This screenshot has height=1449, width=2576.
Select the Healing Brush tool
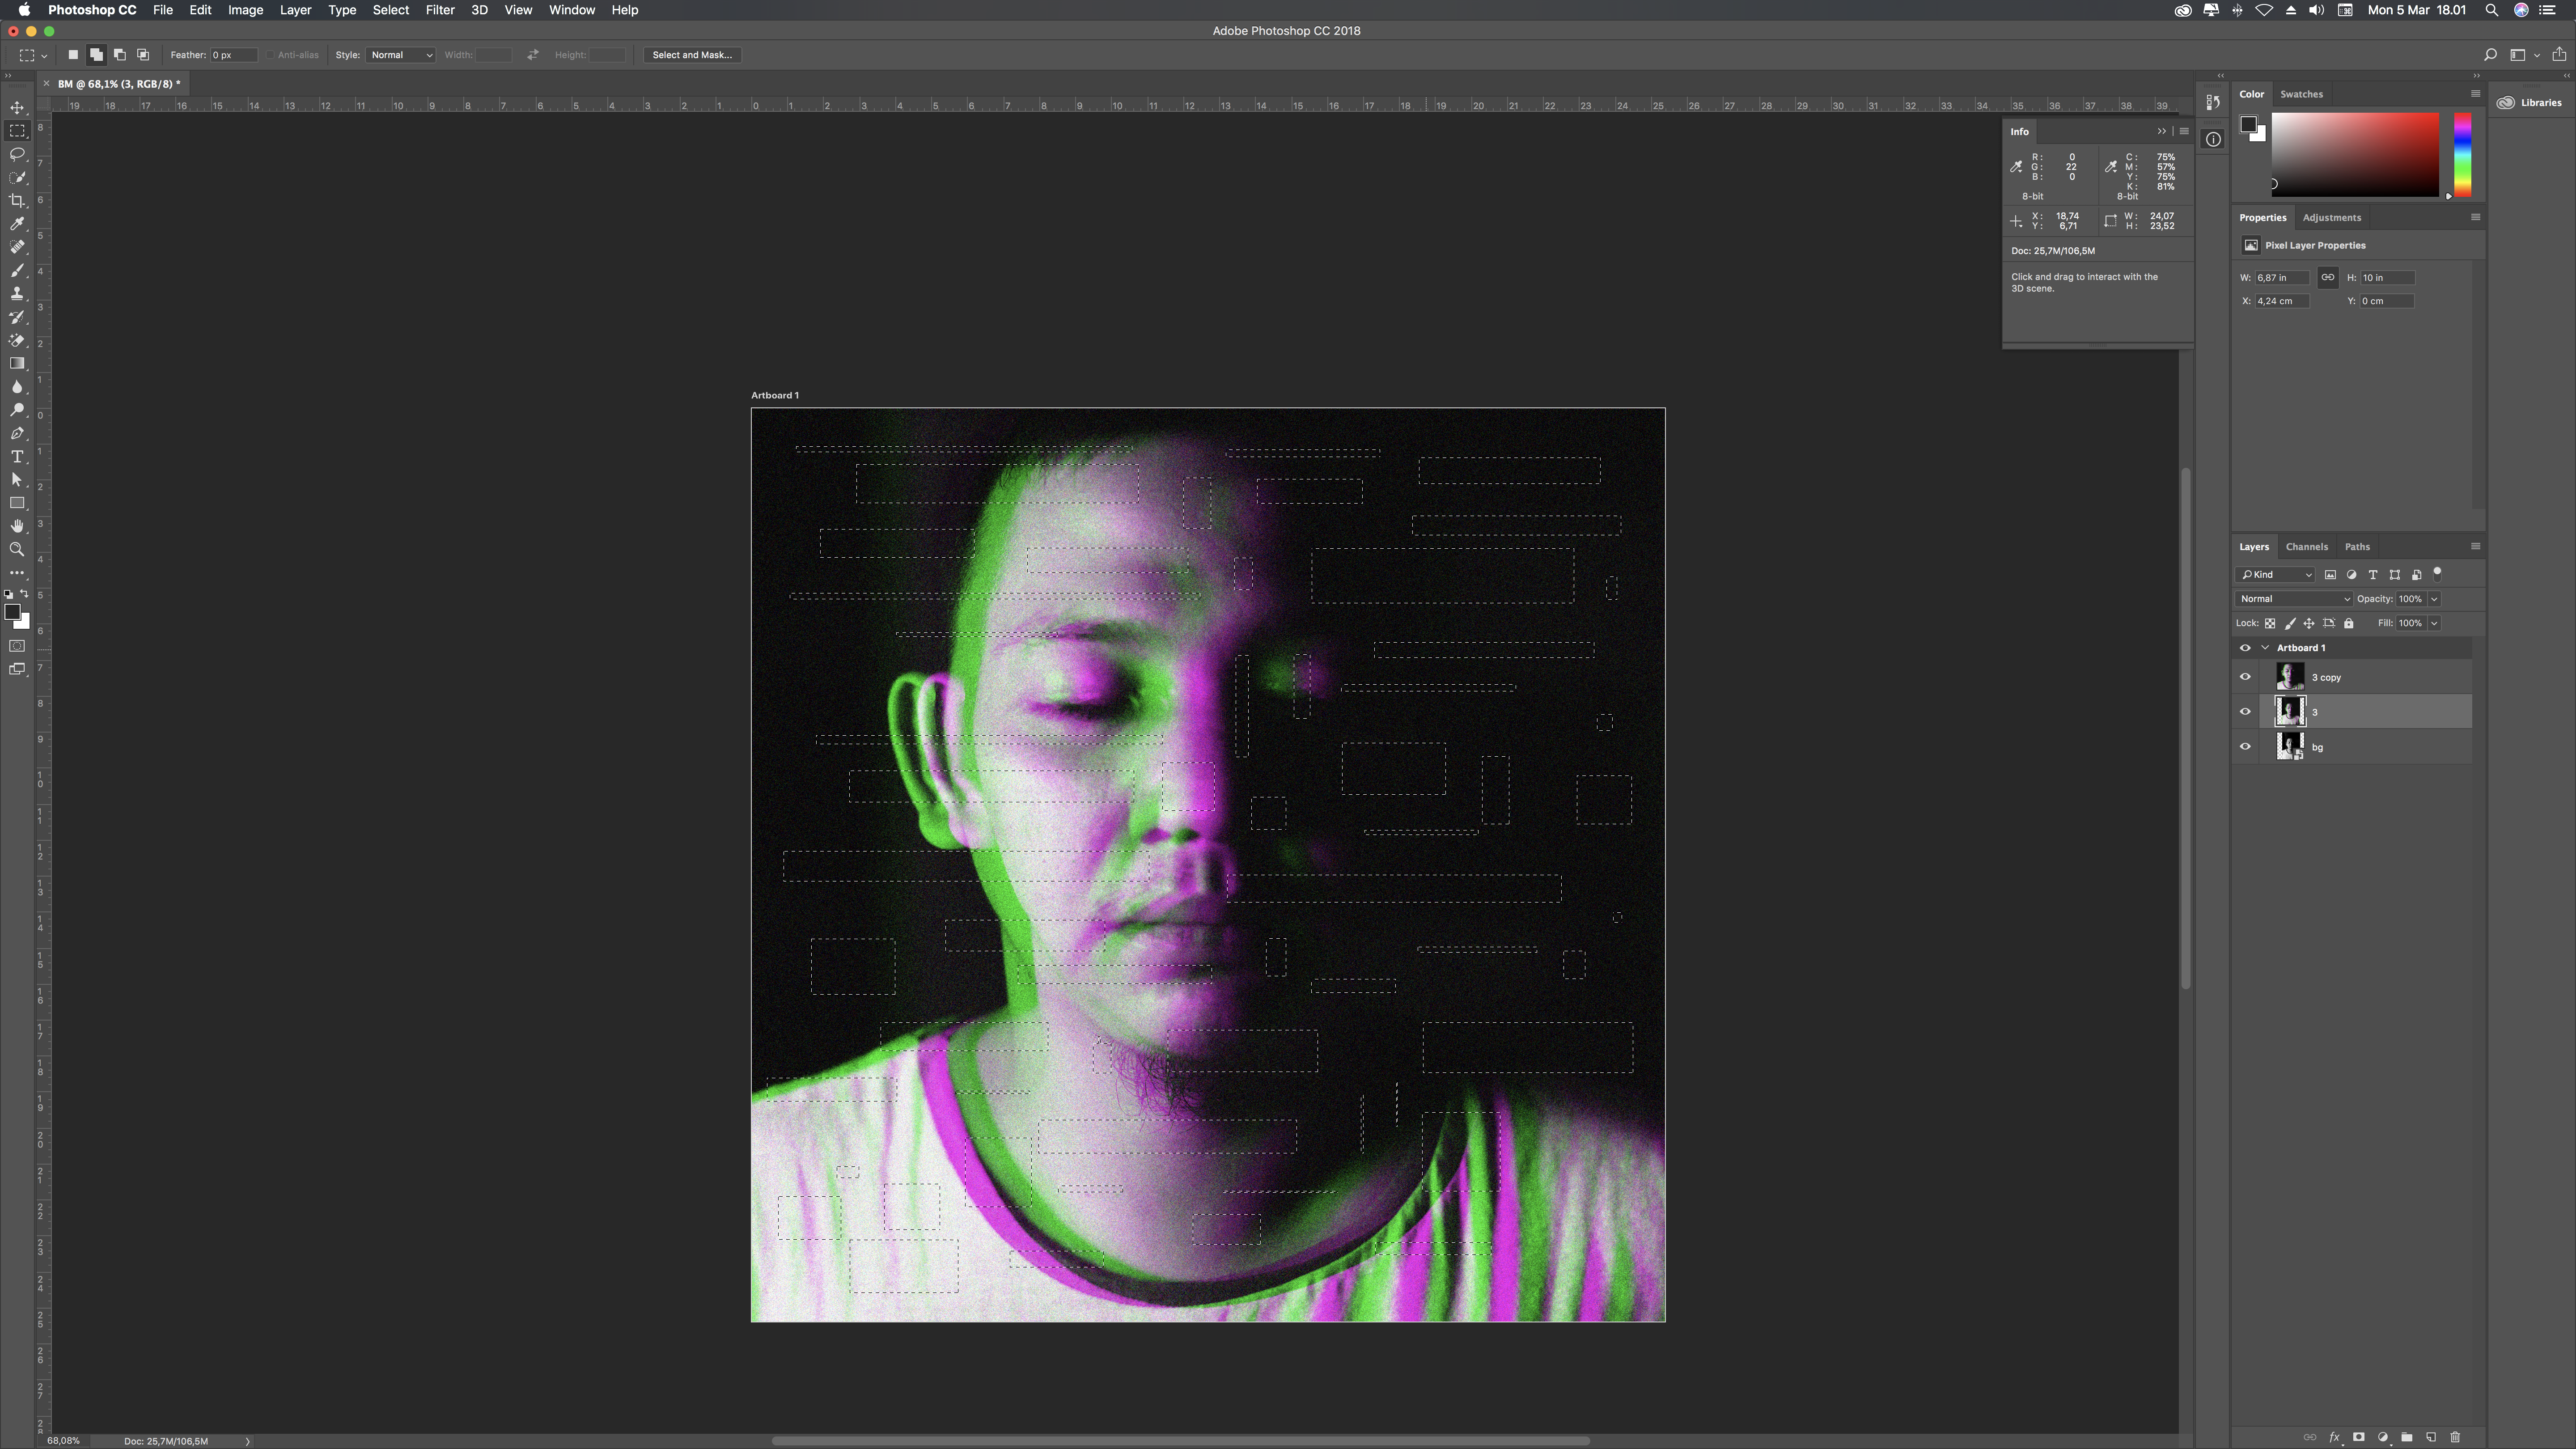coord(17,247)
